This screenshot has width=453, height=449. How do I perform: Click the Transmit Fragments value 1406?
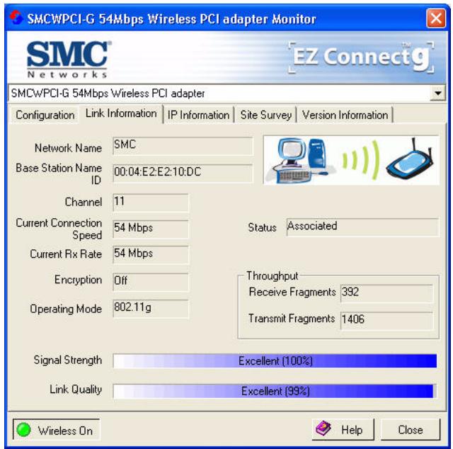click(x=387, y=320)
